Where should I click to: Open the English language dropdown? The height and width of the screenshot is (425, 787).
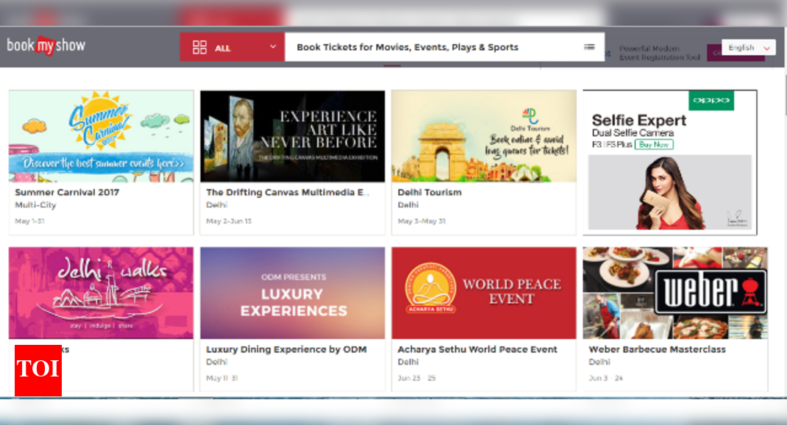point(748,48)
